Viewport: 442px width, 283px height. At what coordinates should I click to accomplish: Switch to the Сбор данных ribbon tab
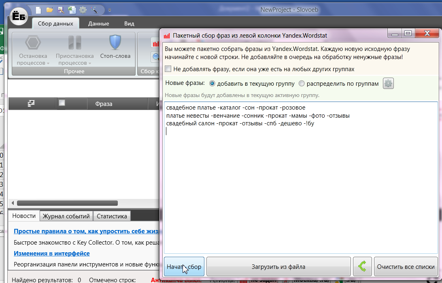(x=55, y=24)
